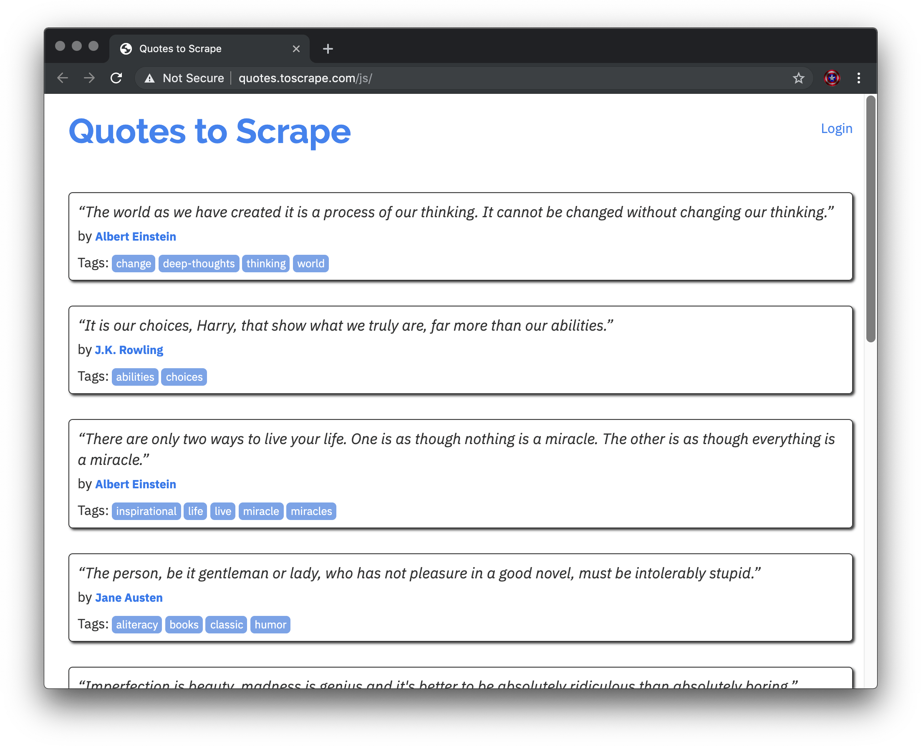Click the browser forward arrow
Viewport: 921px width, 746px height.
pos(89,78)
